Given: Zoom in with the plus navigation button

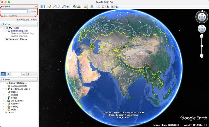Looking at the screenshot, I should [x=202, y=36].
